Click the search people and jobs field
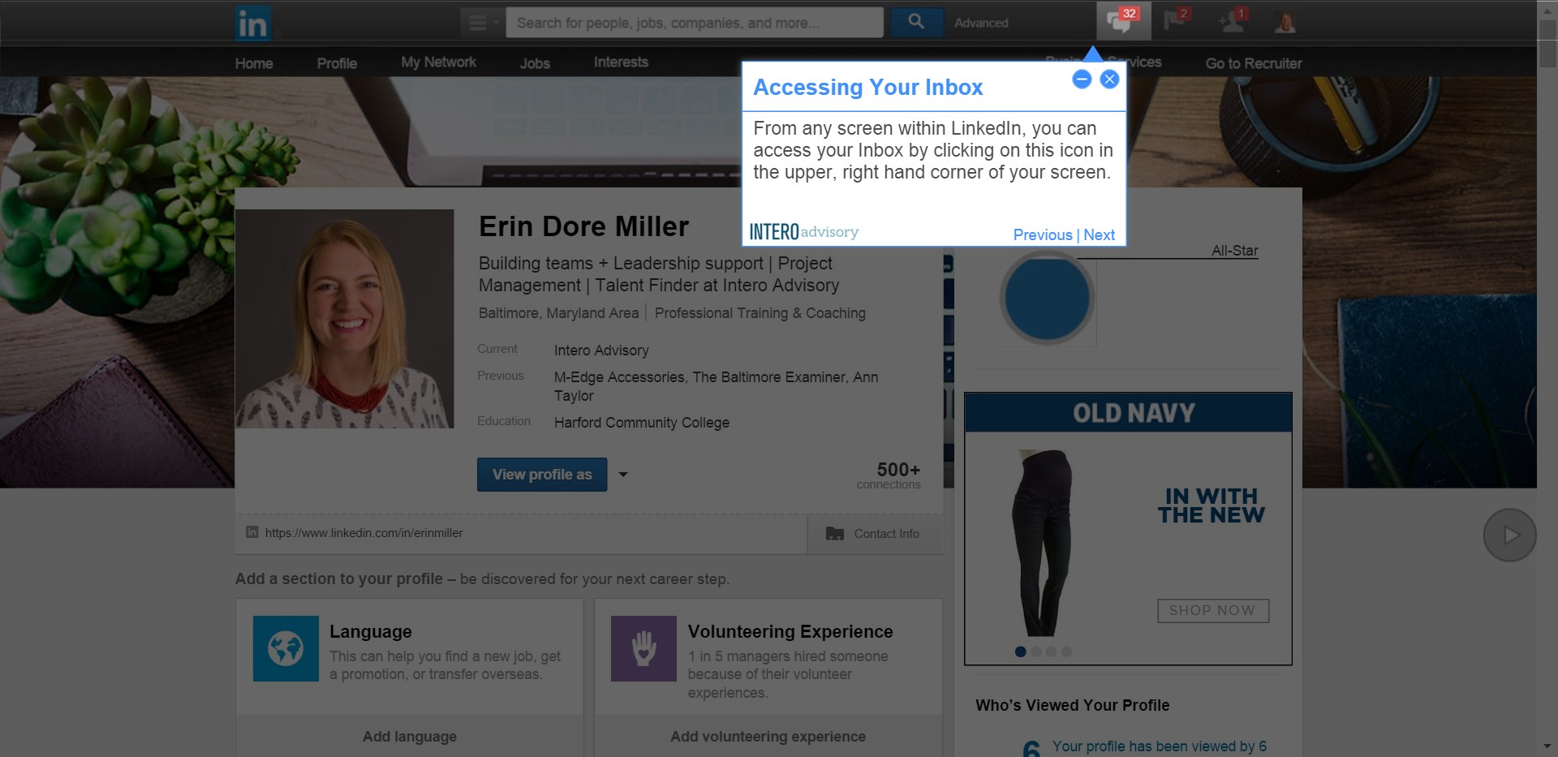This screenshot has width=1558, height=757. coord(695,23)
